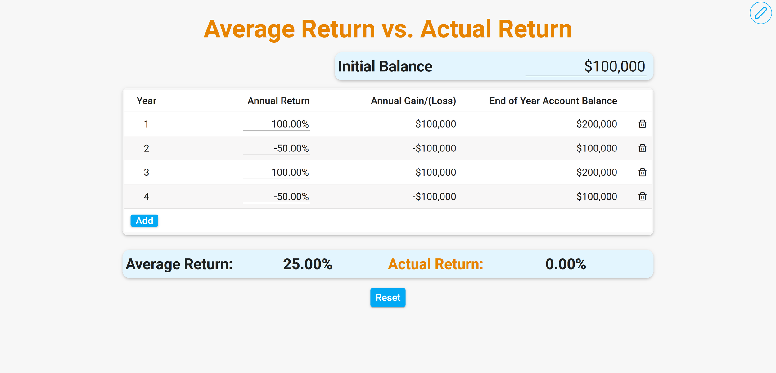Click the Annual Gain/(Loss) column header
Image resolution: width=776 pixels, height=373 pixels.
(414, 101)
